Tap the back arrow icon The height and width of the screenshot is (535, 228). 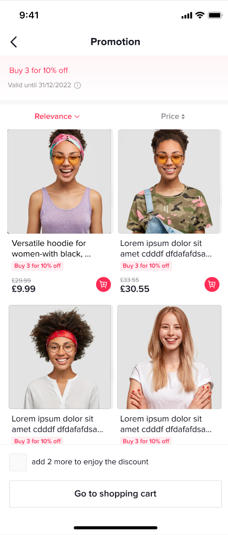(13, 42)
